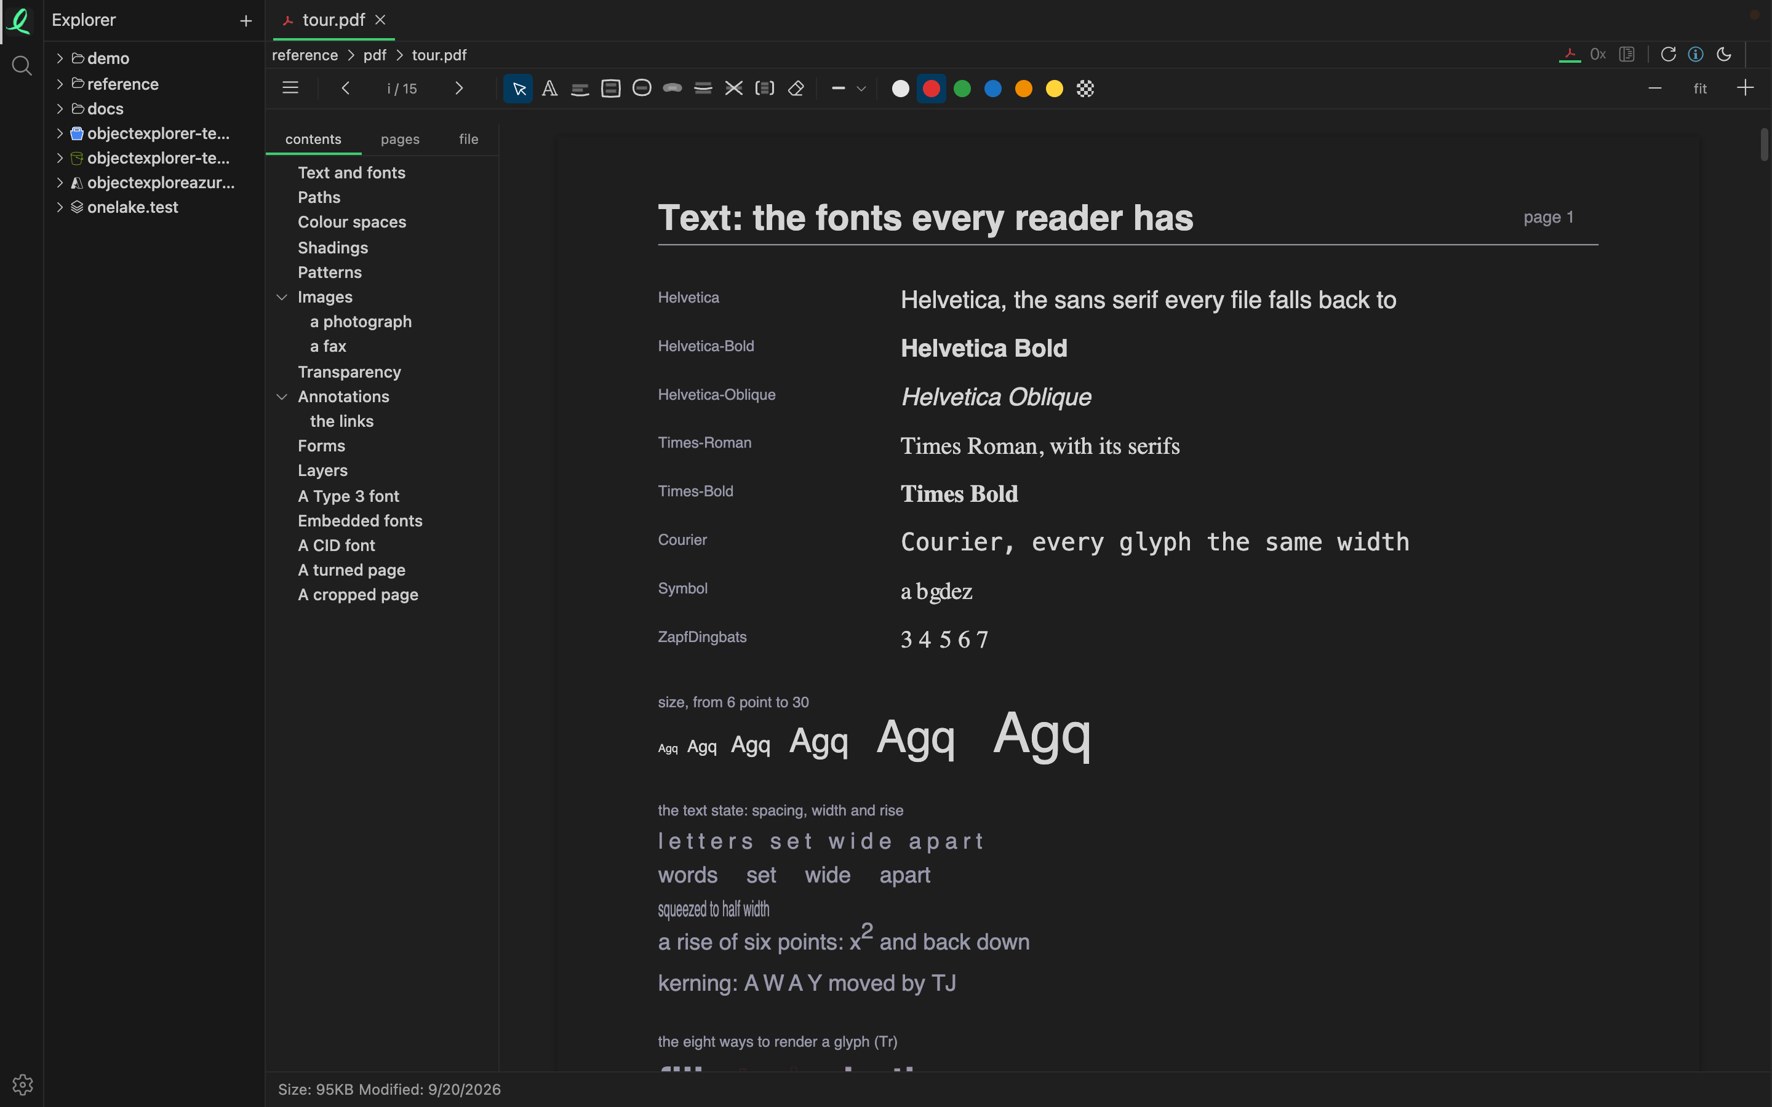Switch to the contents tab

[313, 139]
